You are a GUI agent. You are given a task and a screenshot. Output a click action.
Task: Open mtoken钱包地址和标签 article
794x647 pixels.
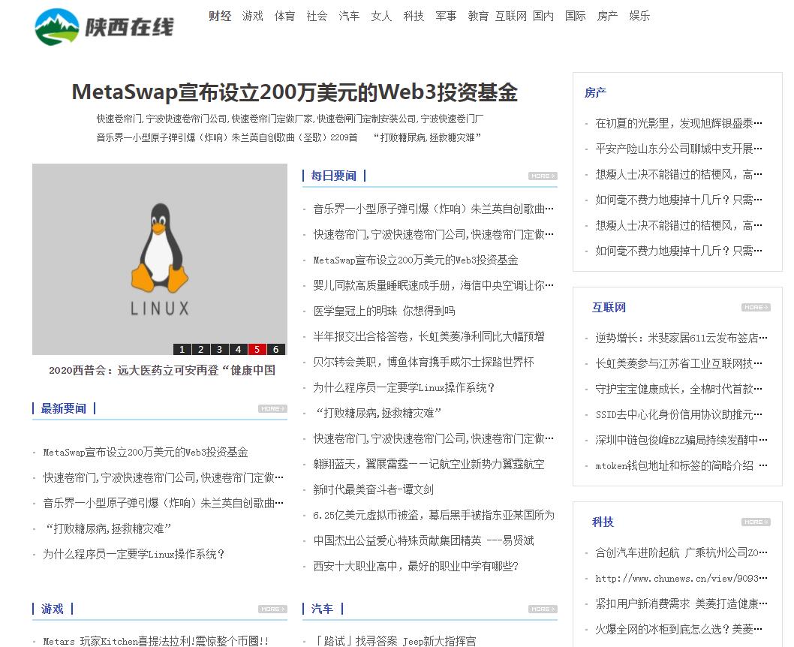681,466
